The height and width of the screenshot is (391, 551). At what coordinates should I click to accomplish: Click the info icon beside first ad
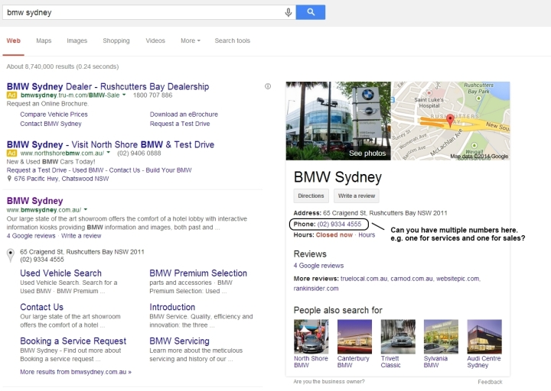(268, 86)
